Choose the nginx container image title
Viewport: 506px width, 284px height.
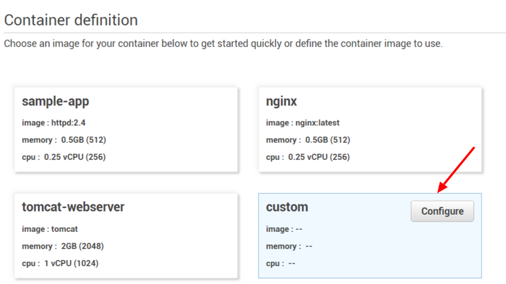click(281, 101)
